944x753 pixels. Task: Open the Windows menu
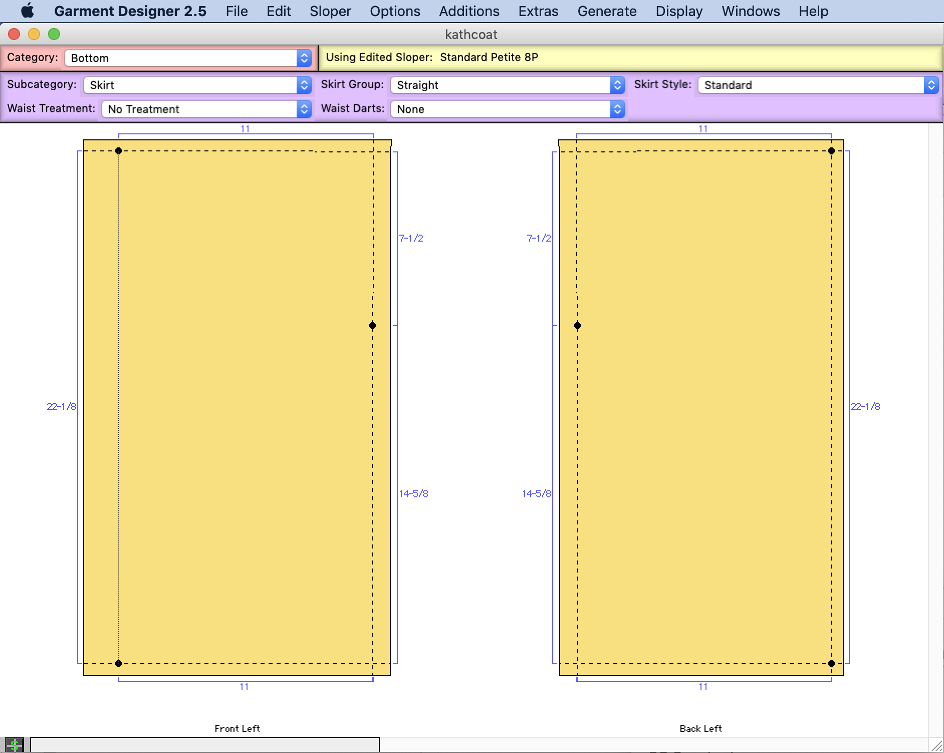coord(751,11)
